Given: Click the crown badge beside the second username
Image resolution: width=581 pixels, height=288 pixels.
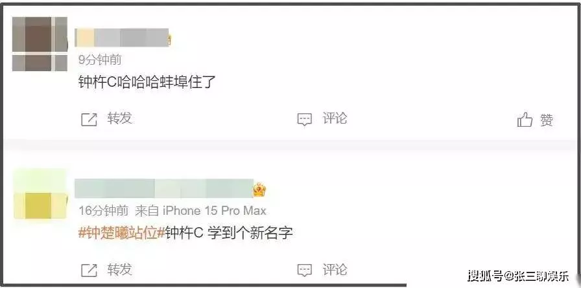Looking at the screenshot, I should 260,190.
